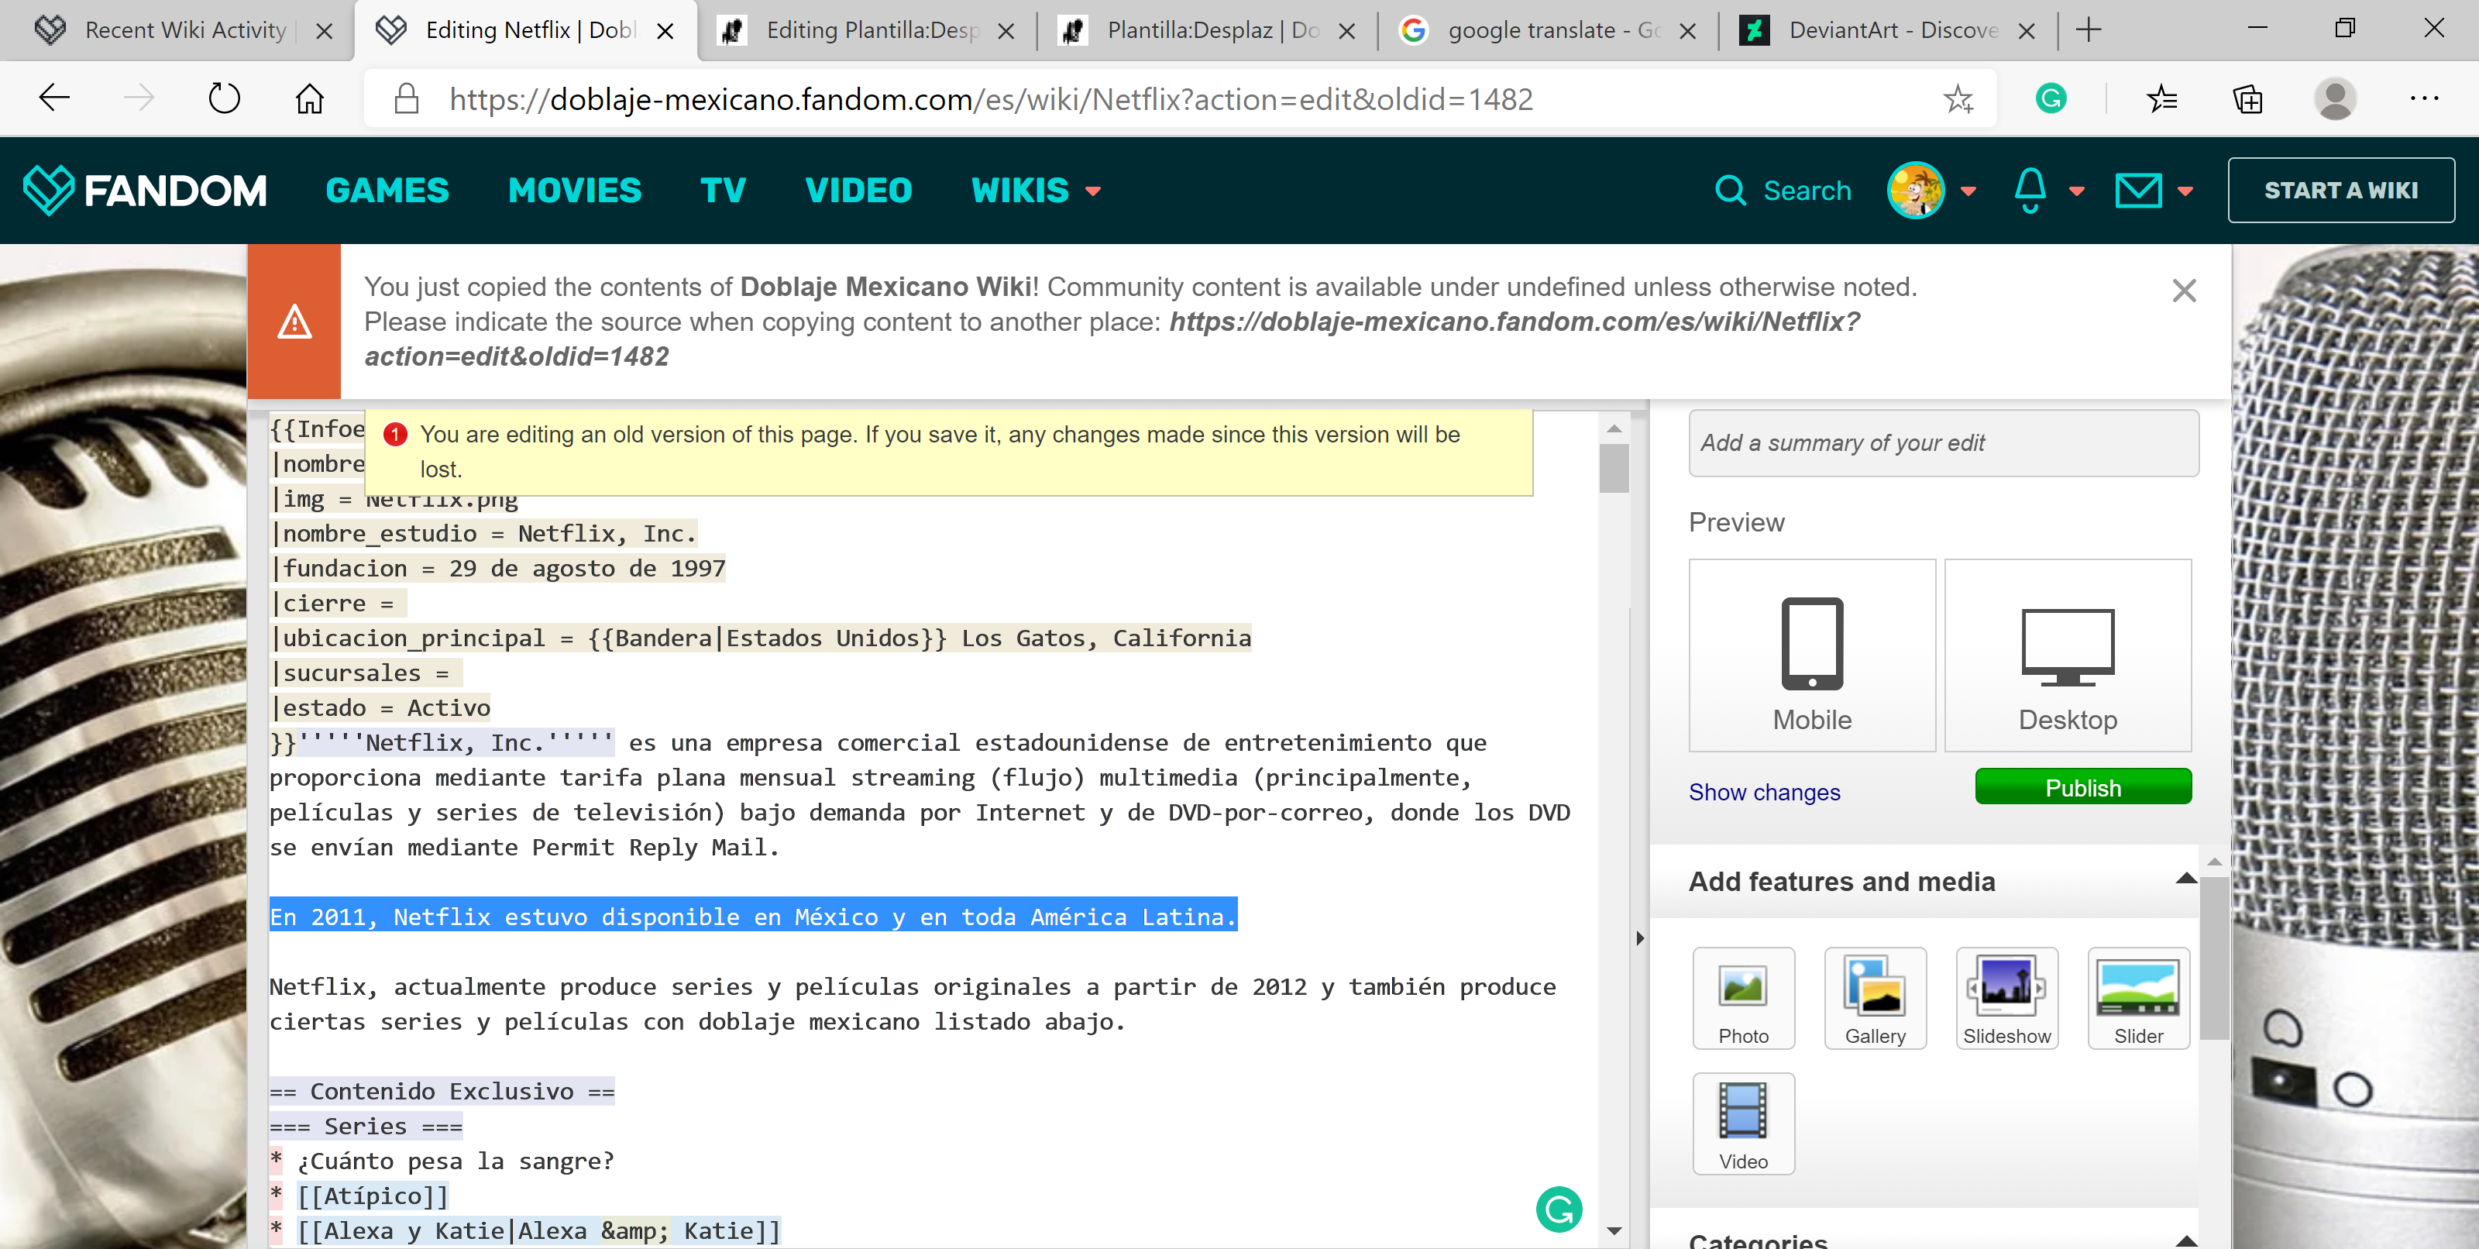Click Show changes link
Viewport: 2479px width, 1249px height.
point(1764,792)
